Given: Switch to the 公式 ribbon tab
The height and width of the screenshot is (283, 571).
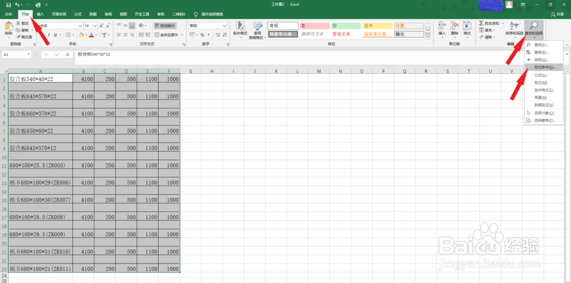Looking at the screenshot, I should point(78,14).
